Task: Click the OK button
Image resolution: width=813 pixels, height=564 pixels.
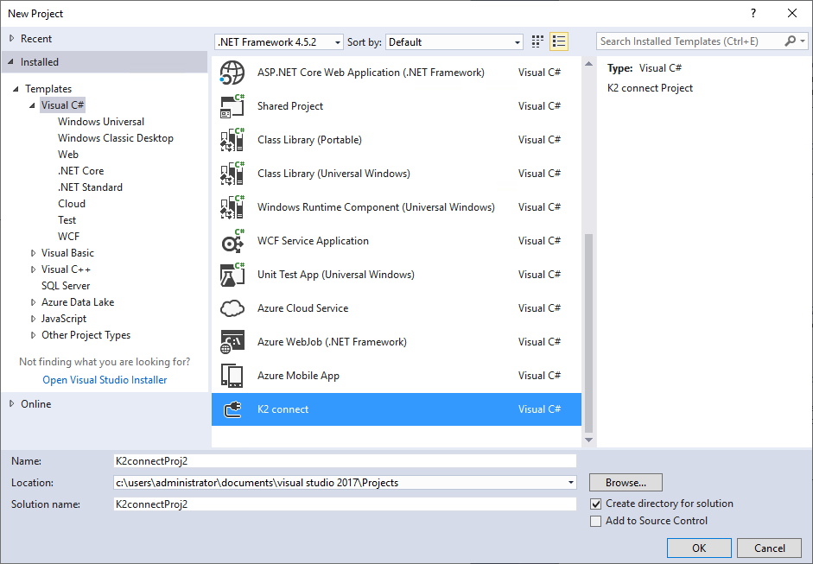Action: click(699, 548)
